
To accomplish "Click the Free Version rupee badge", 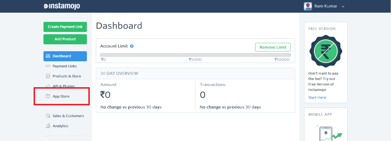I will pos(326,52).
